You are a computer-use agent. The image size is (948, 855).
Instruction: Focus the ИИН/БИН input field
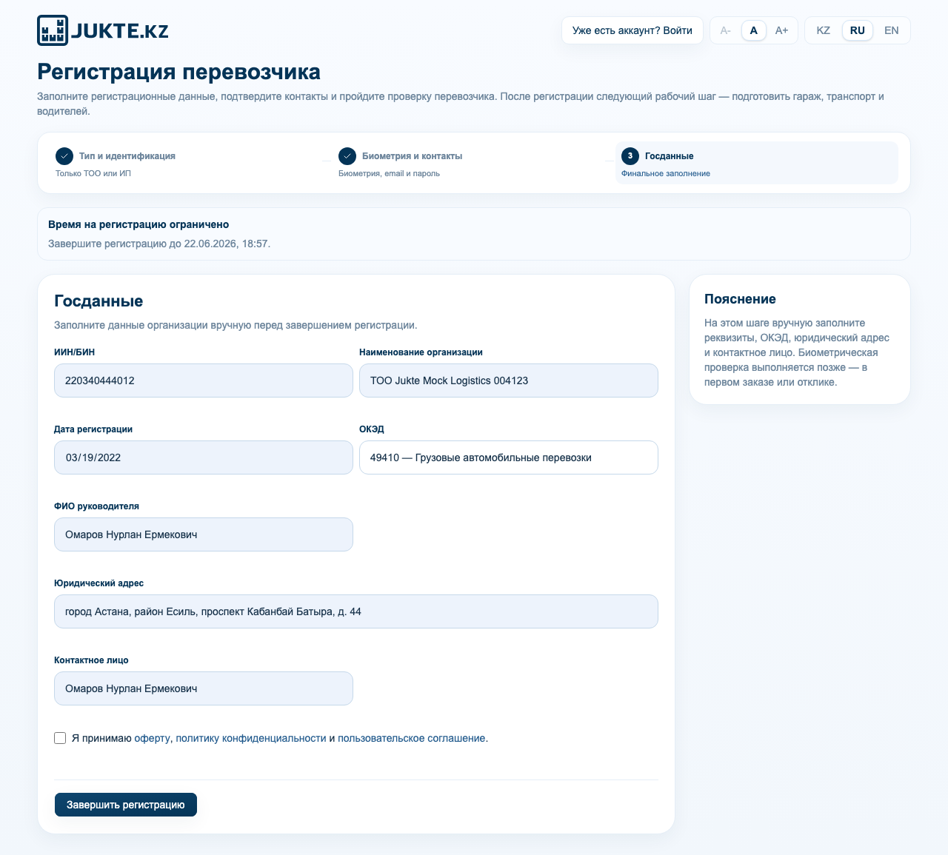click(x=204, y=380)
